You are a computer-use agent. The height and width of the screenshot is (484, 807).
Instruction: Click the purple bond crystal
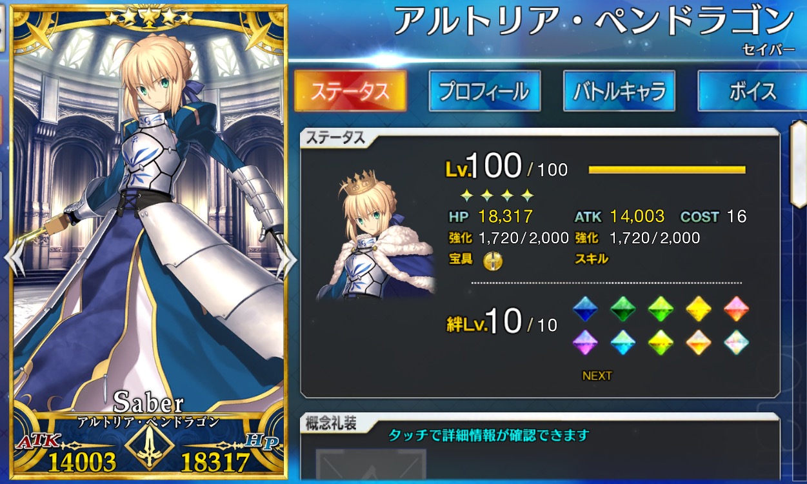click(585, 342)
